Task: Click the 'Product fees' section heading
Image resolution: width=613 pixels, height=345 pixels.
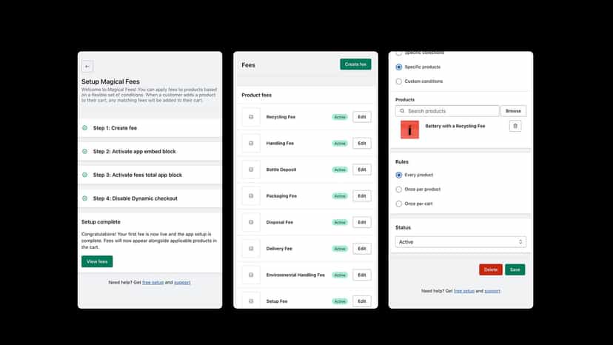Action: click(256, 95)
